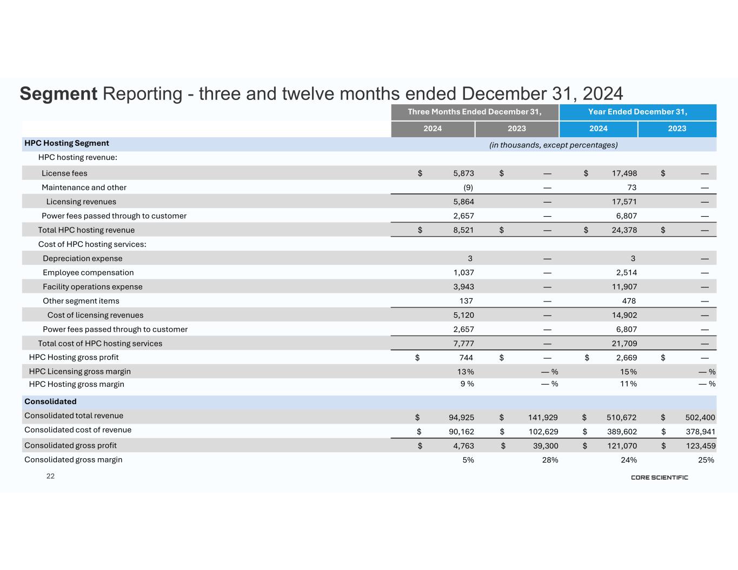
Task: Click the Maintenance and other row label
Action: (x=84, y=187)
